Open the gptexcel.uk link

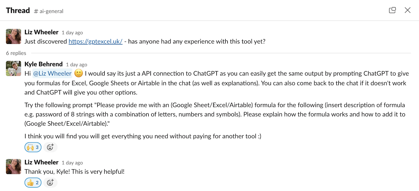point(95,42)
